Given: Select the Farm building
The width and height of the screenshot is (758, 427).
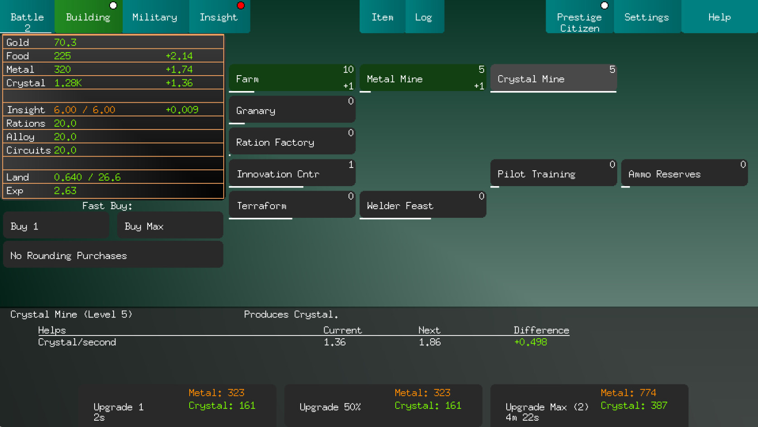Looking at the screenshot, I should point(292,78).
